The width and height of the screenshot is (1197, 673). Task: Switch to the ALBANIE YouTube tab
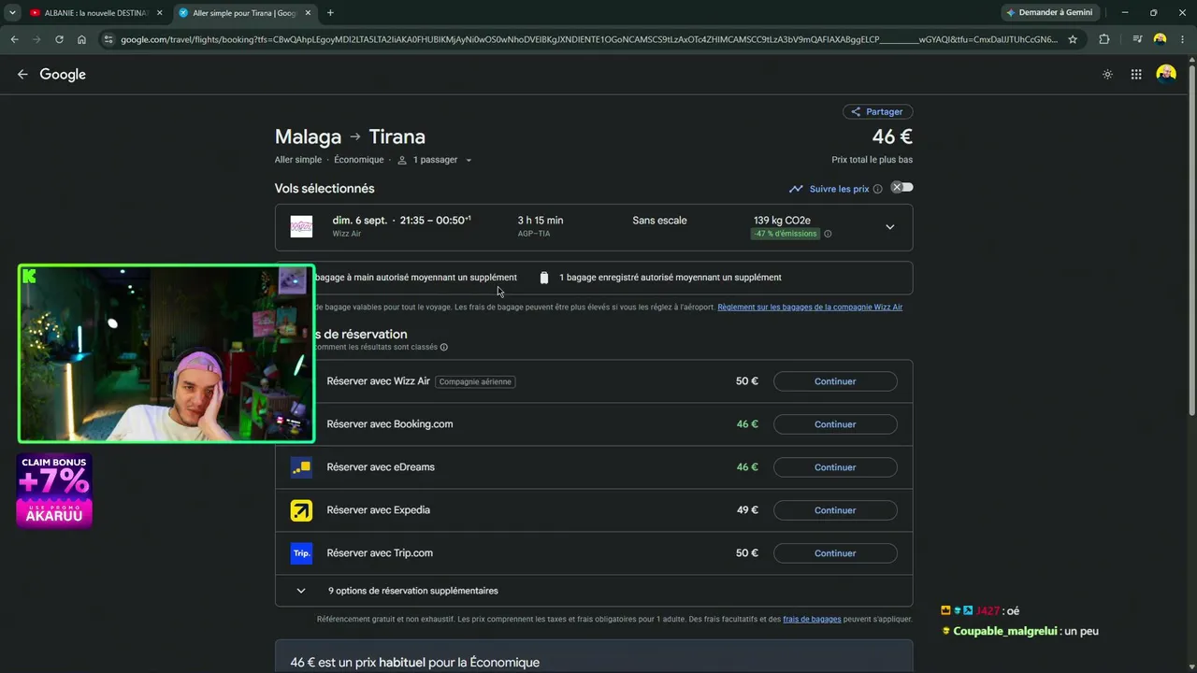tap(96, 13)
